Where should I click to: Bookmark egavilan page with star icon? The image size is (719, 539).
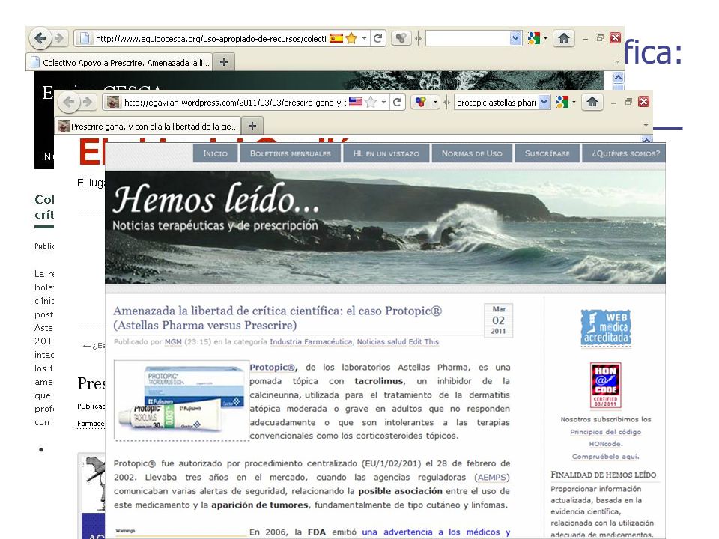pyautogui.click(x=371, y=102)
